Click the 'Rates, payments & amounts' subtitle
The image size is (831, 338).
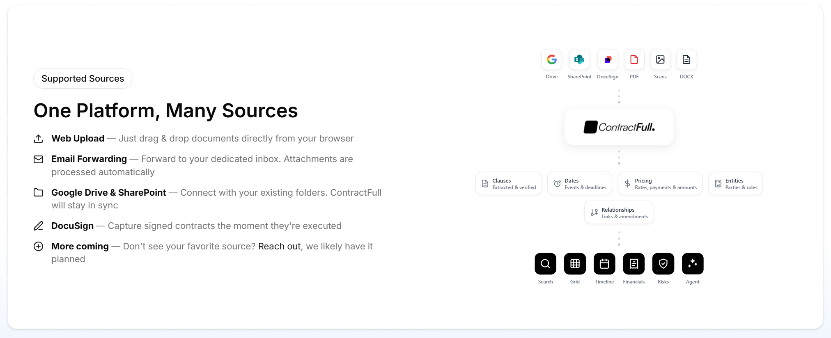[x=666, y=187]
